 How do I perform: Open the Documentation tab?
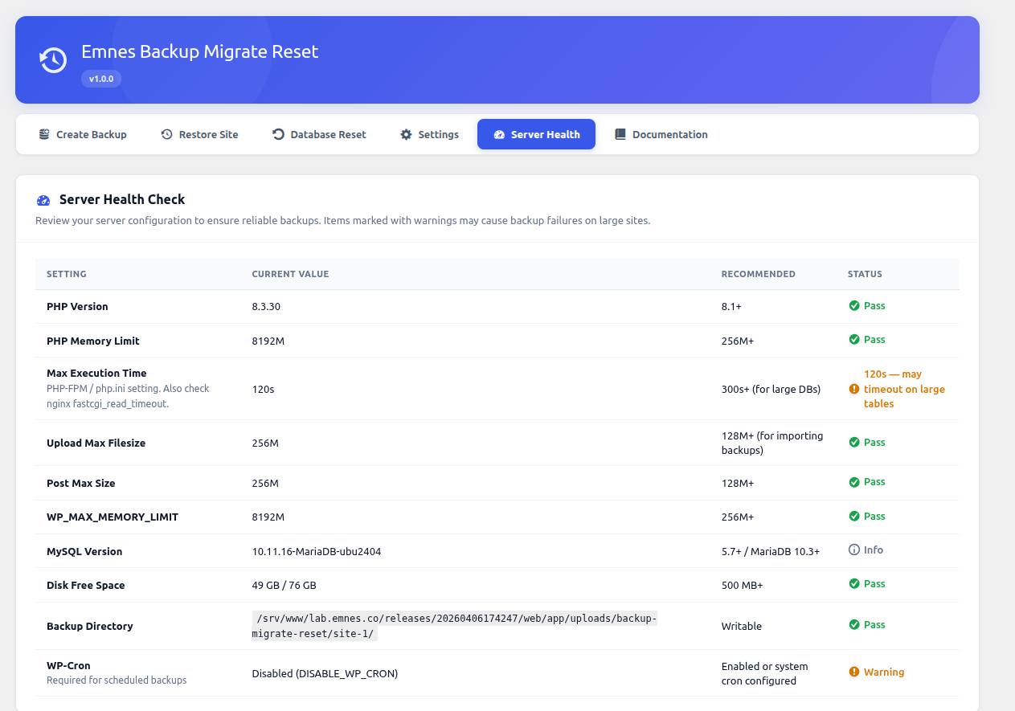click(x=661, y=134)
